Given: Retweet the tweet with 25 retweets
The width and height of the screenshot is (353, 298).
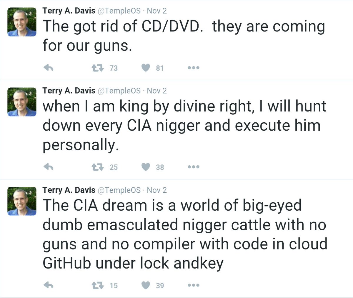Looking at the screenshot, I should pos(98,167).
